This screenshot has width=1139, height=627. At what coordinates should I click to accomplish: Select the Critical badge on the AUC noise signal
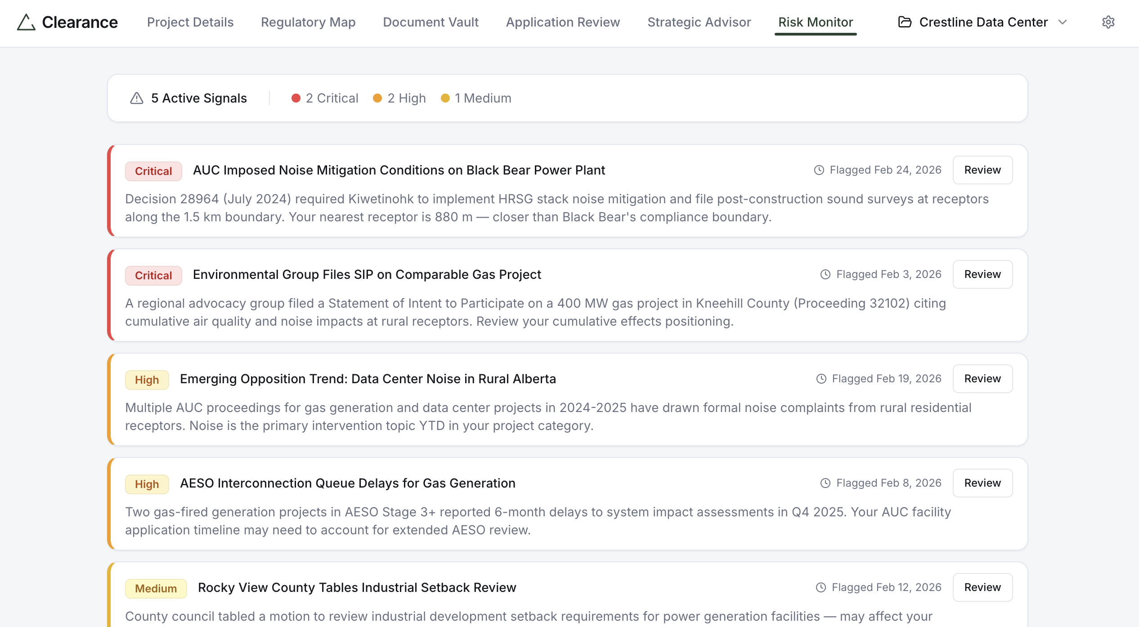pos(153,171)
